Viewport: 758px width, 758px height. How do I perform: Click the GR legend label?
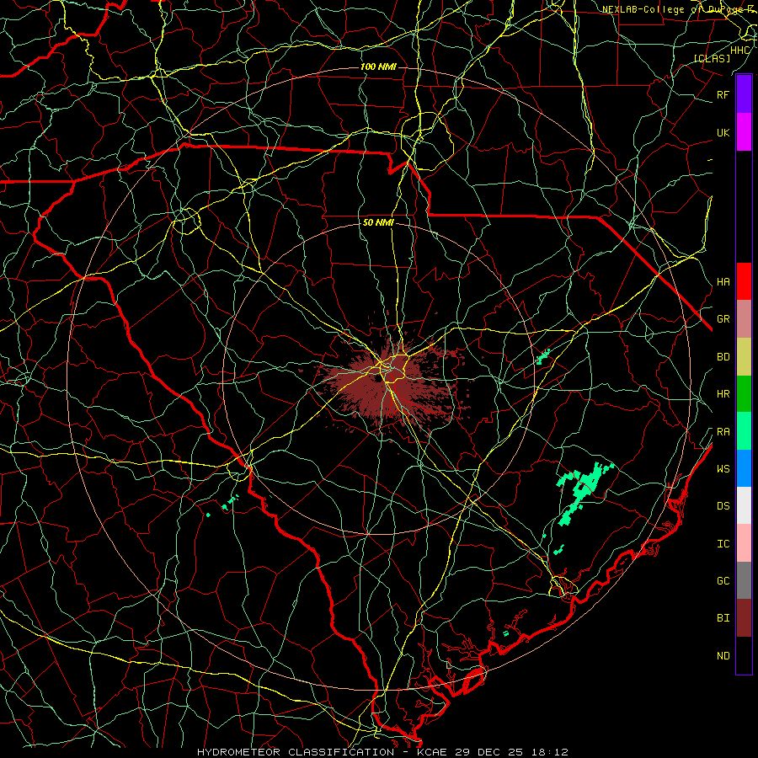pyautogui.click(x=723, y=319)
